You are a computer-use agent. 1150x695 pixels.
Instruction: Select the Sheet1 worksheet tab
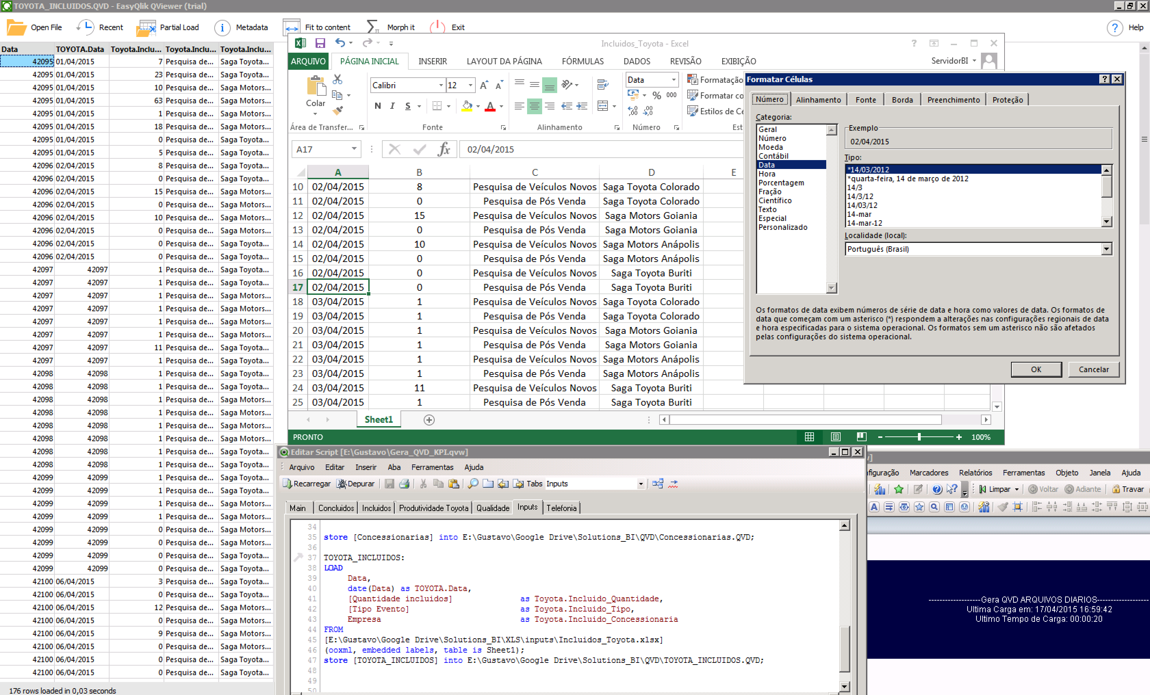point(379,419)
